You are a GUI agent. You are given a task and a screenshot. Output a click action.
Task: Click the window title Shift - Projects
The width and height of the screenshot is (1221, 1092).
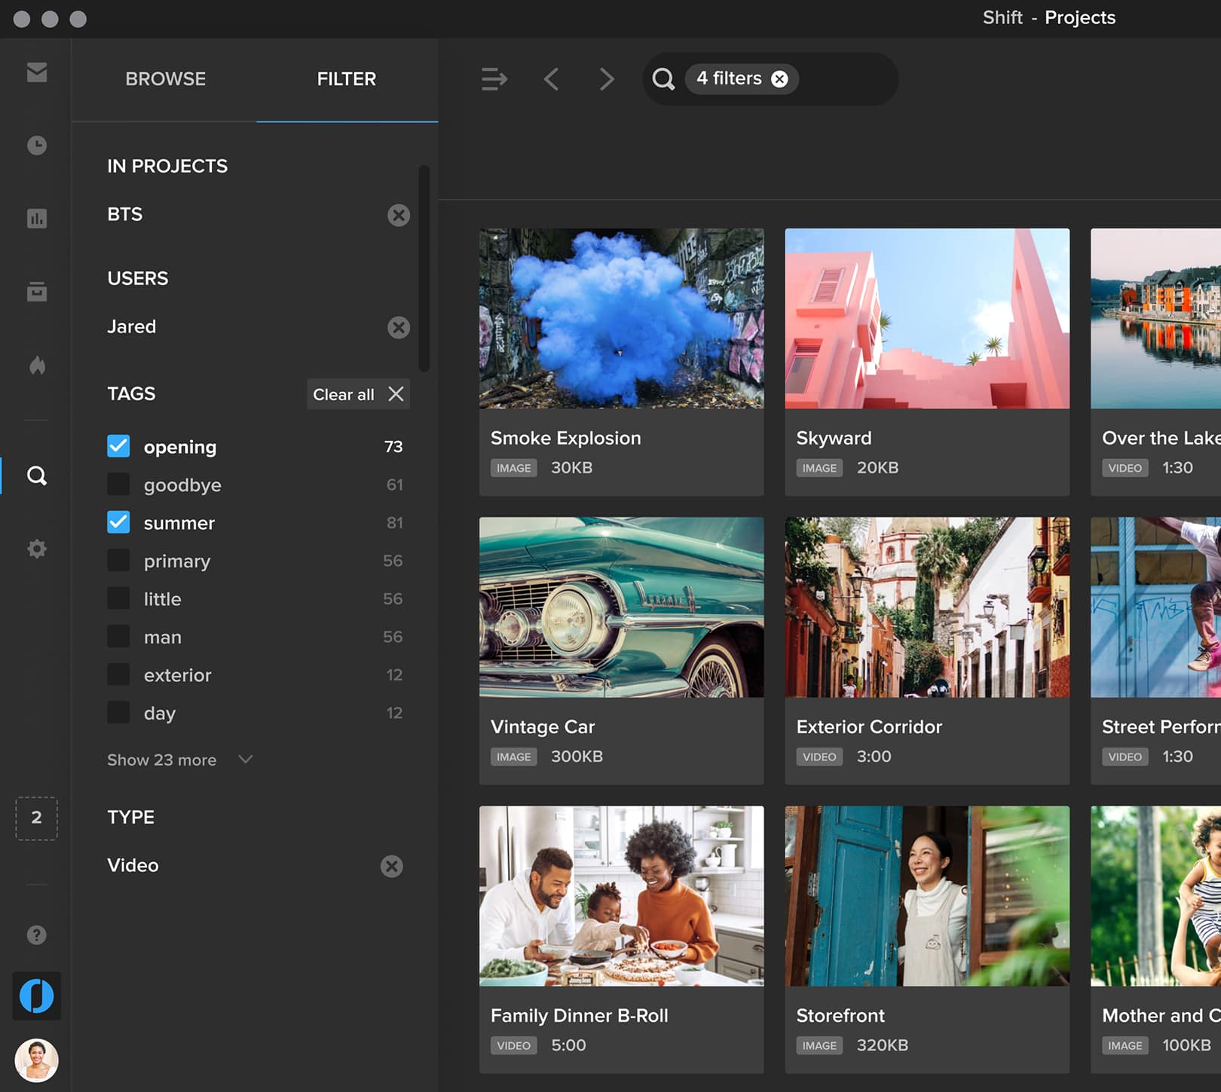tap(1048, 17)
